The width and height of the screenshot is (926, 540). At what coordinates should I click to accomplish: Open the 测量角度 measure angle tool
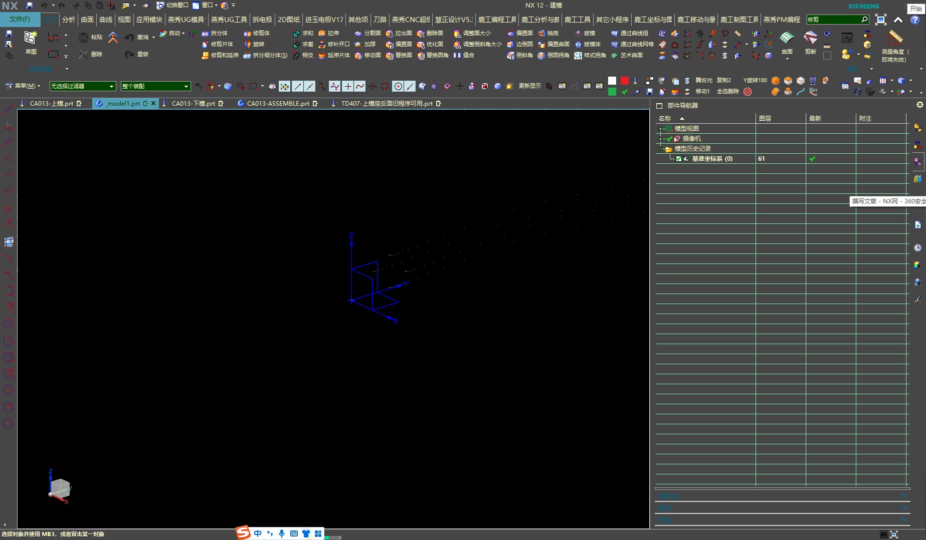895,37
